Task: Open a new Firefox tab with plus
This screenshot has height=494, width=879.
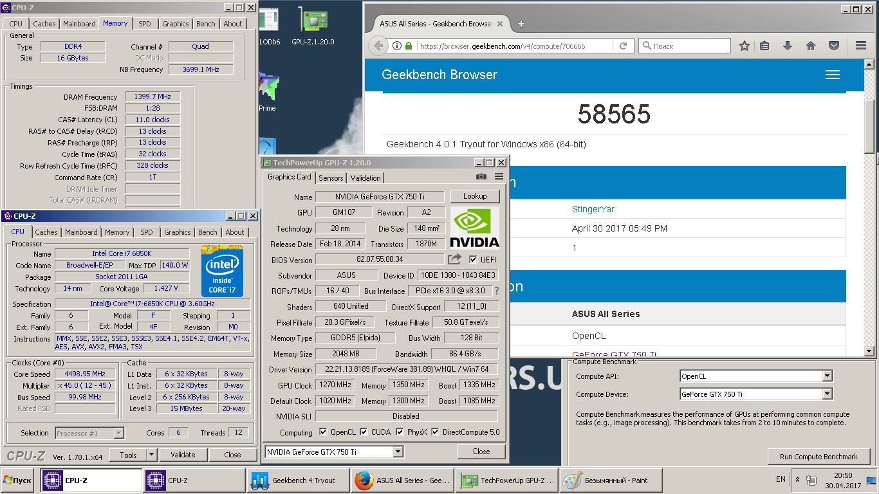Action: [521, 24]
